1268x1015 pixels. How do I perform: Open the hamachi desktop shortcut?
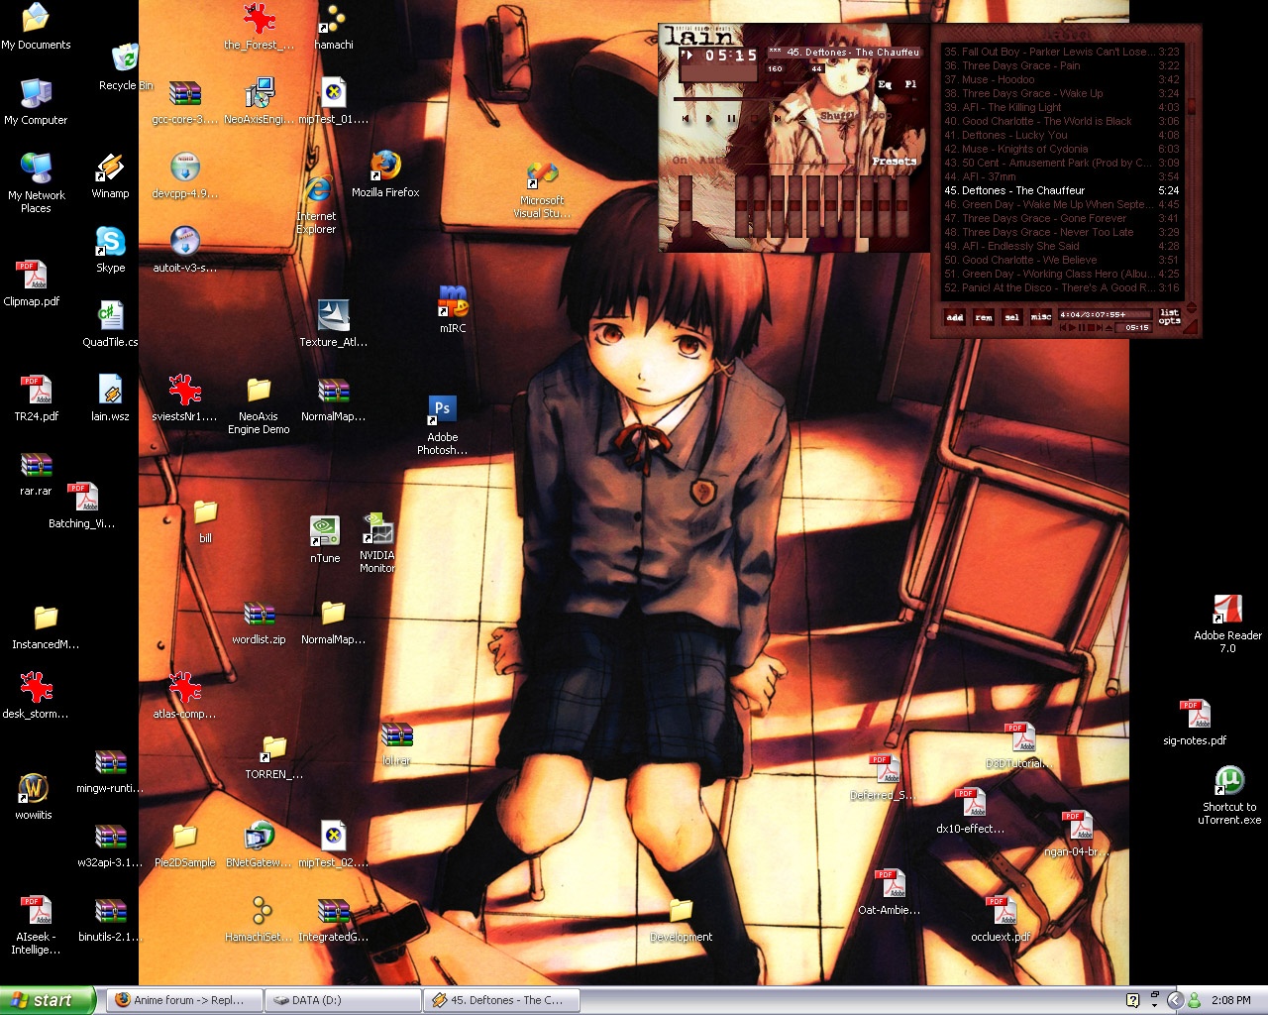pos(334,27)
